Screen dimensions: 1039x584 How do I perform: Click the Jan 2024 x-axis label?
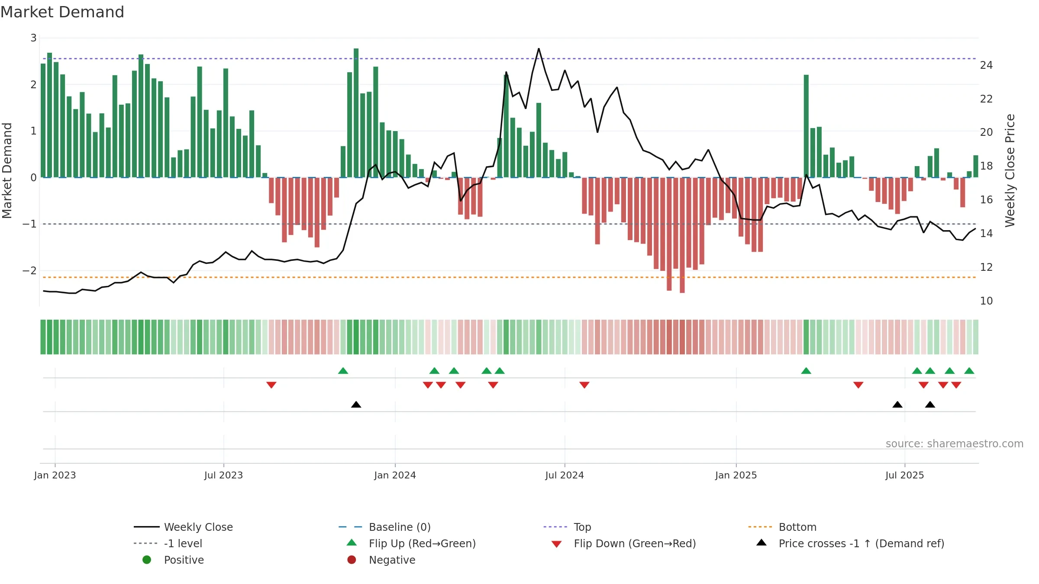(395, 475)
